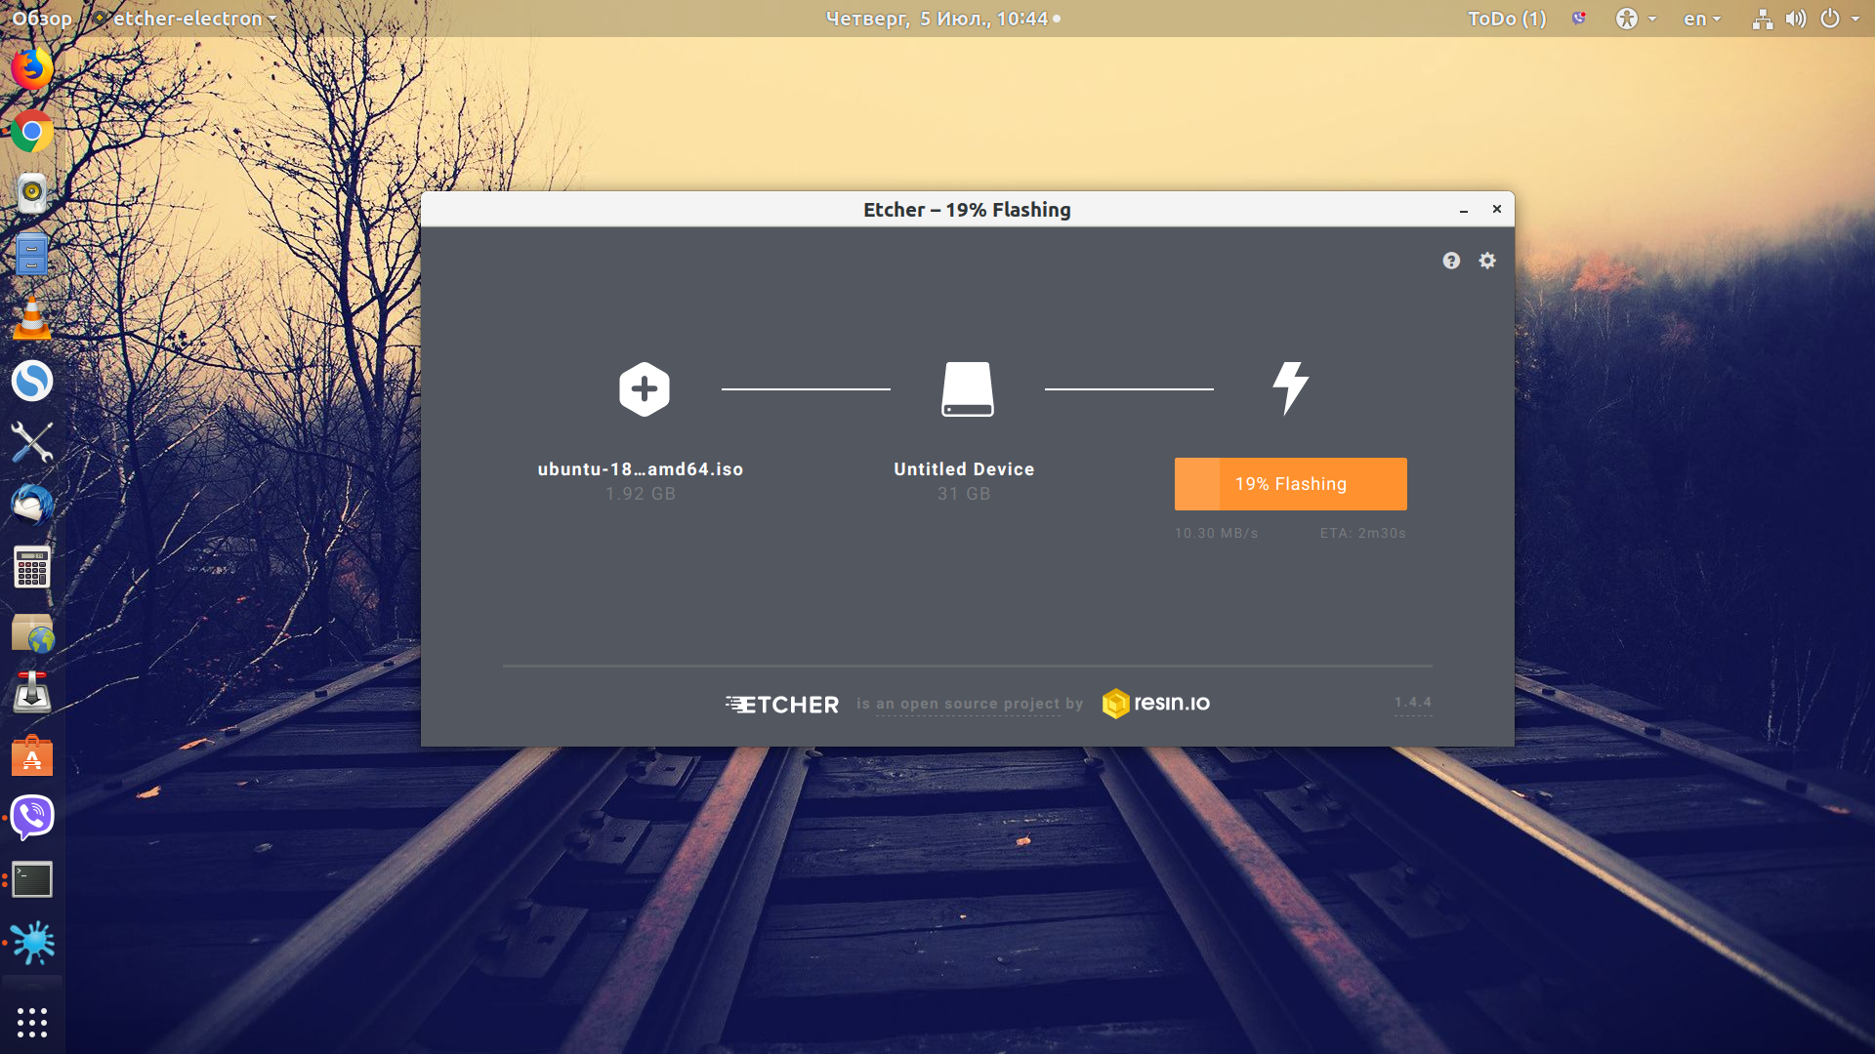Viewport: 1875px width, 1054px height.
Task: Open the USB installer icon in dock
Action: pyautogui.click(x=32, y=693)
